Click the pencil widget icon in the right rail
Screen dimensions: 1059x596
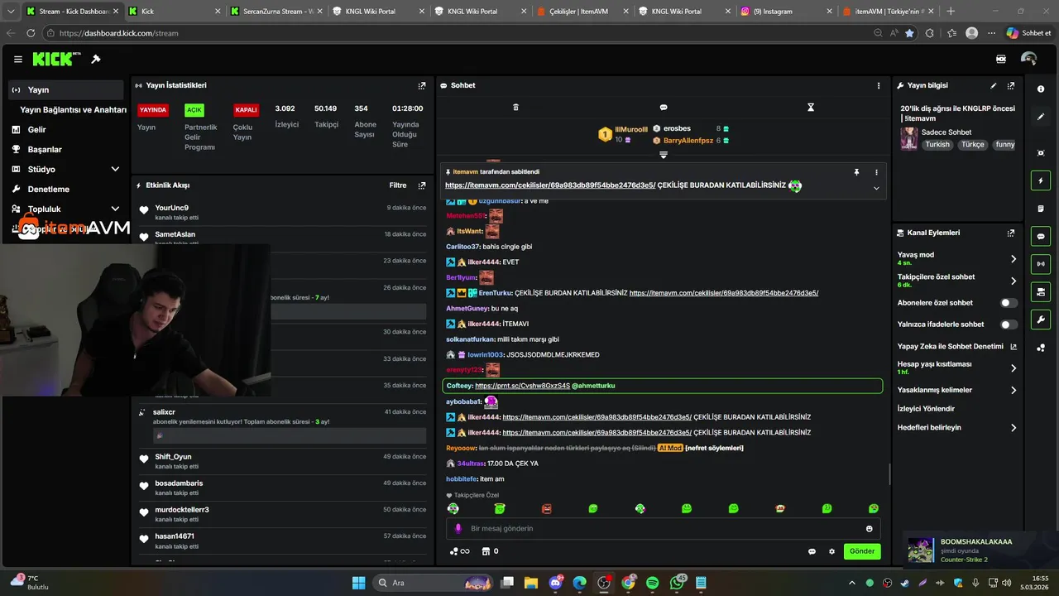point(1041,117)
